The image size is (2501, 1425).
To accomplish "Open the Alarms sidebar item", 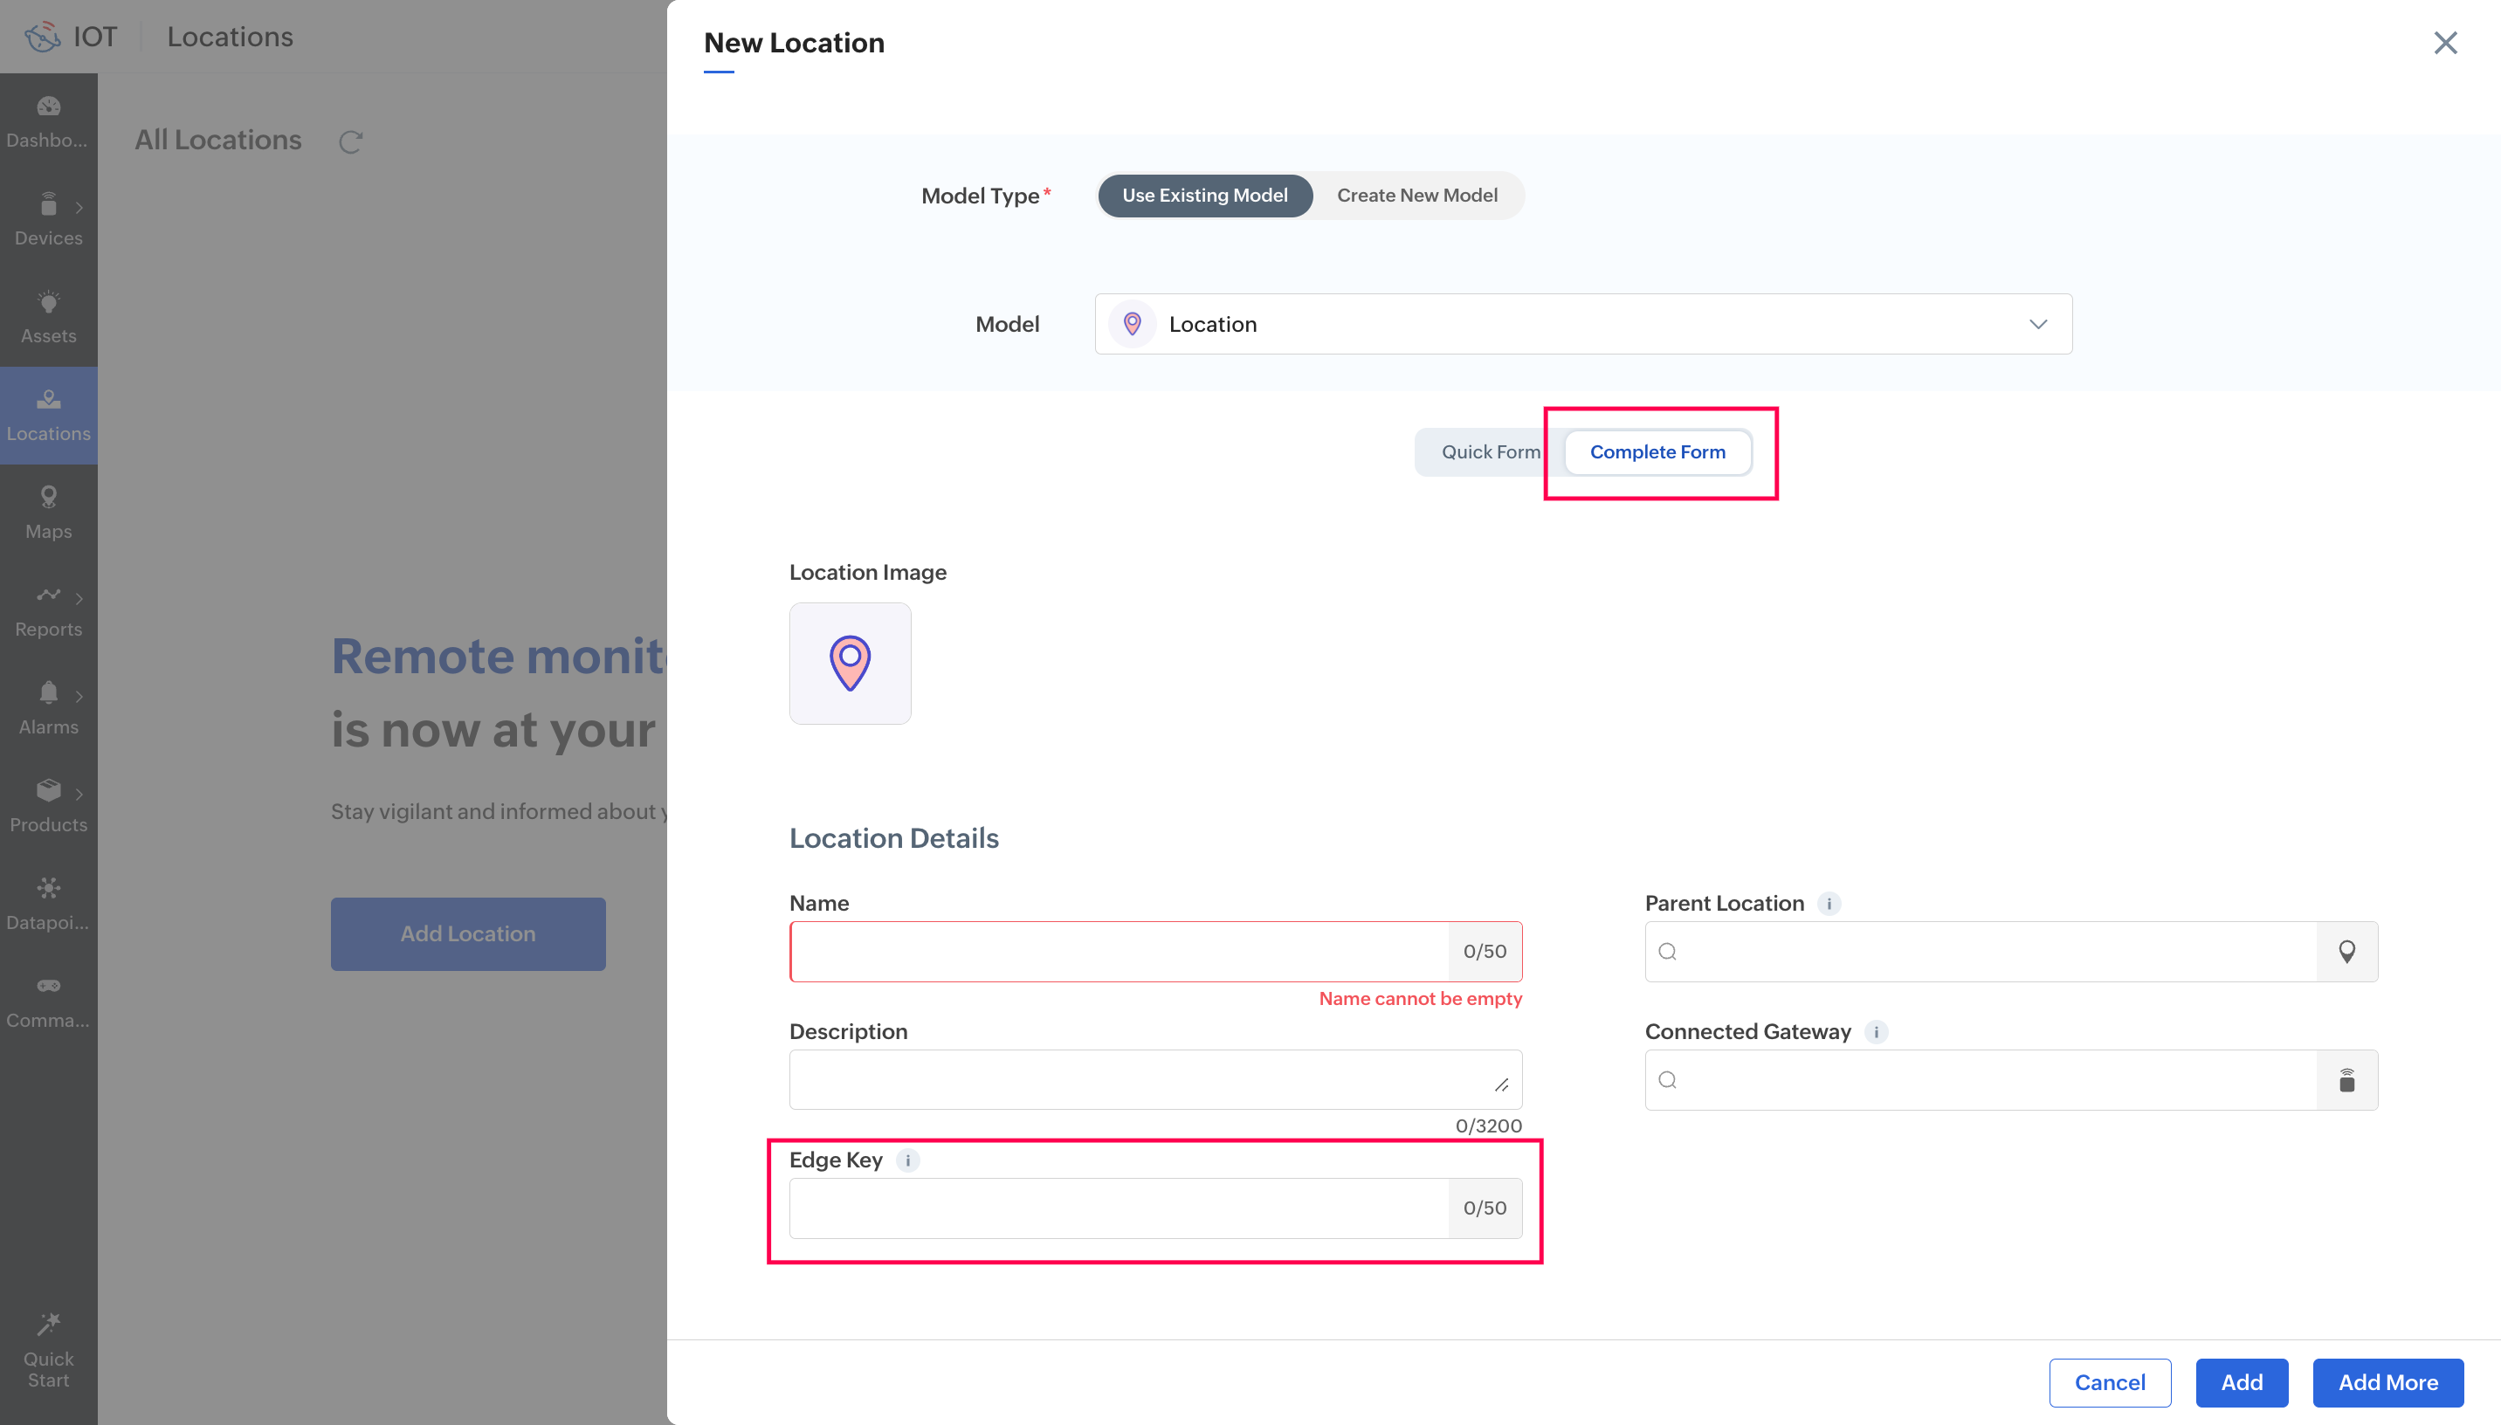I will (48, 707).
